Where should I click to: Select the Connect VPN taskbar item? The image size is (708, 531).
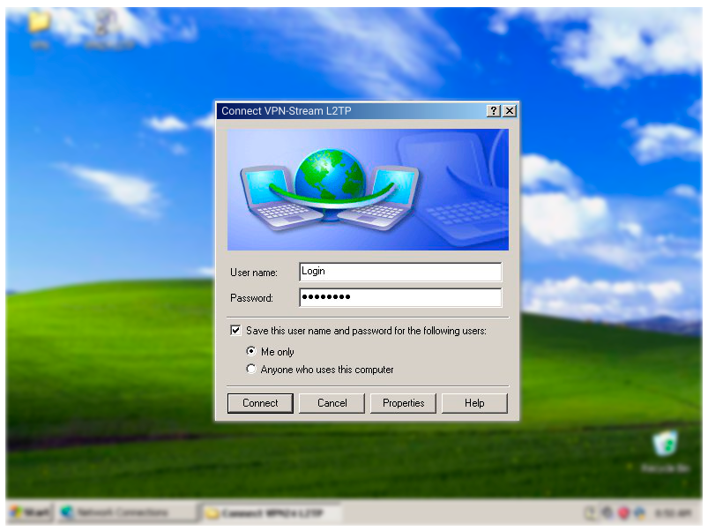click(270, 513)
